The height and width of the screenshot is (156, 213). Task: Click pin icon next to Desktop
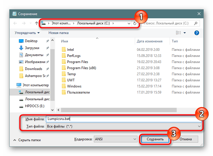tap(47, 41)
